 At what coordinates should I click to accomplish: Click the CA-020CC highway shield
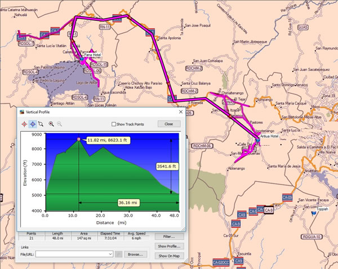[x=221, y=263]
